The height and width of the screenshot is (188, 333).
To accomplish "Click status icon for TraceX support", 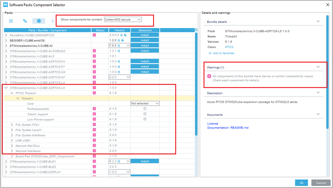I will coord(94,114).
